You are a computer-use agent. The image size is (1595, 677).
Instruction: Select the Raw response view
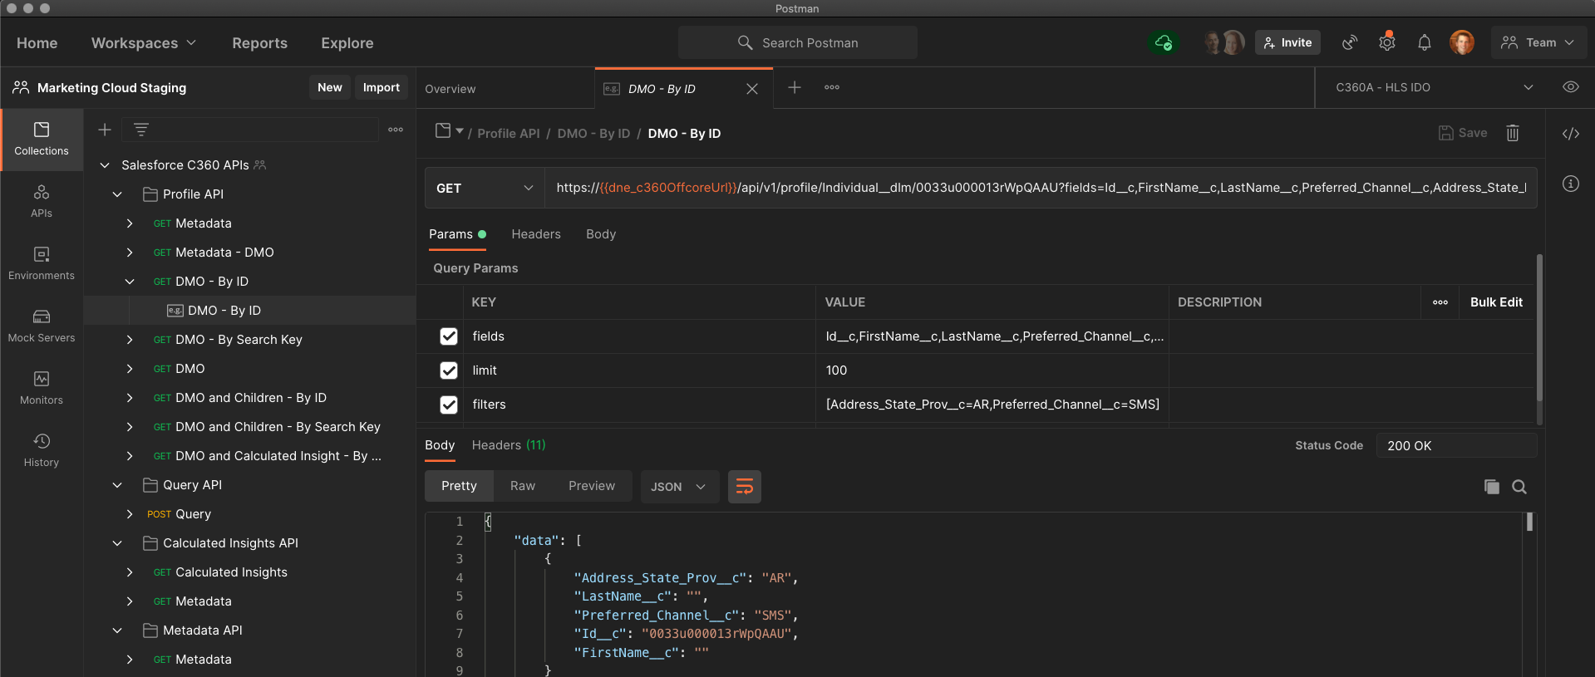tap(523, 486)
